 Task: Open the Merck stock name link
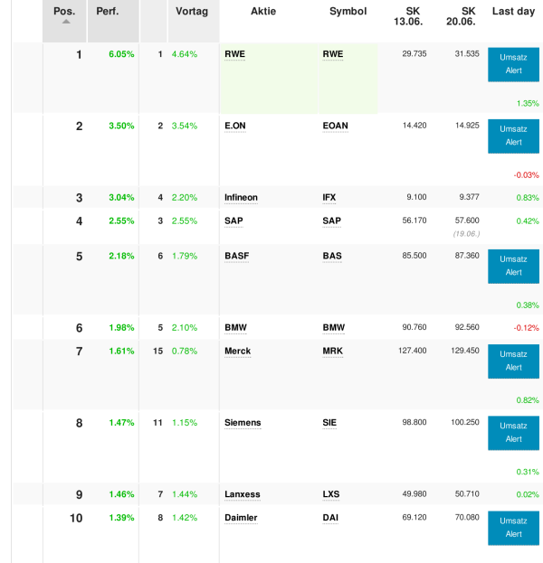(238, 351)
